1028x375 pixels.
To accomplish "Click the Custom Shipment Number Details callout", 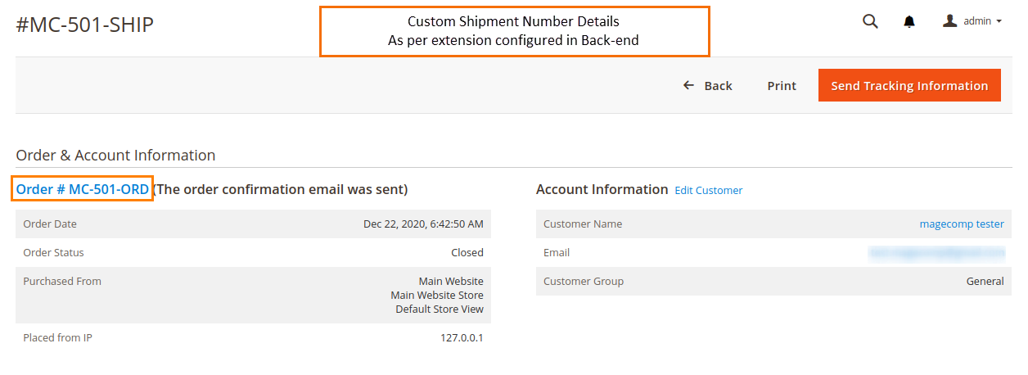I will click(514, 31).
